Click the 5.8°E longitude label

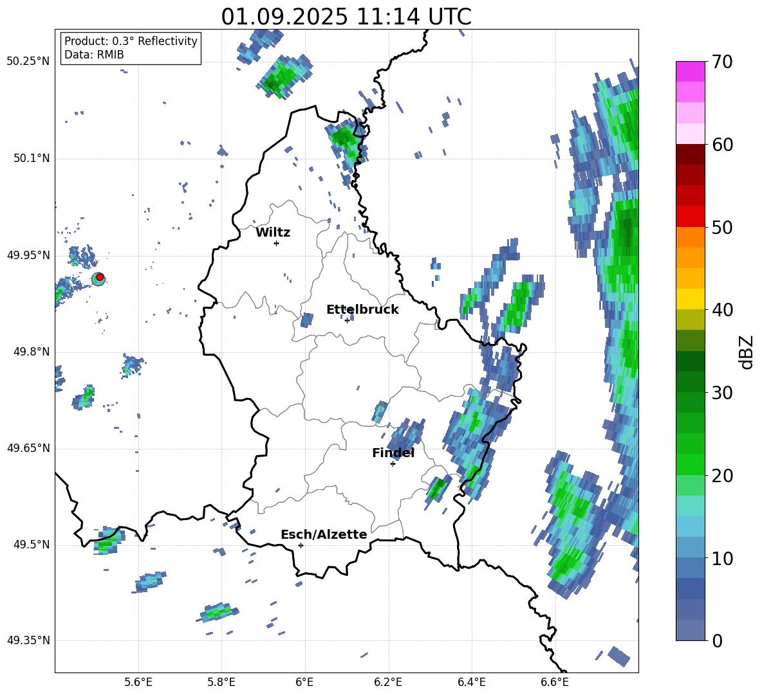[221, 682]
